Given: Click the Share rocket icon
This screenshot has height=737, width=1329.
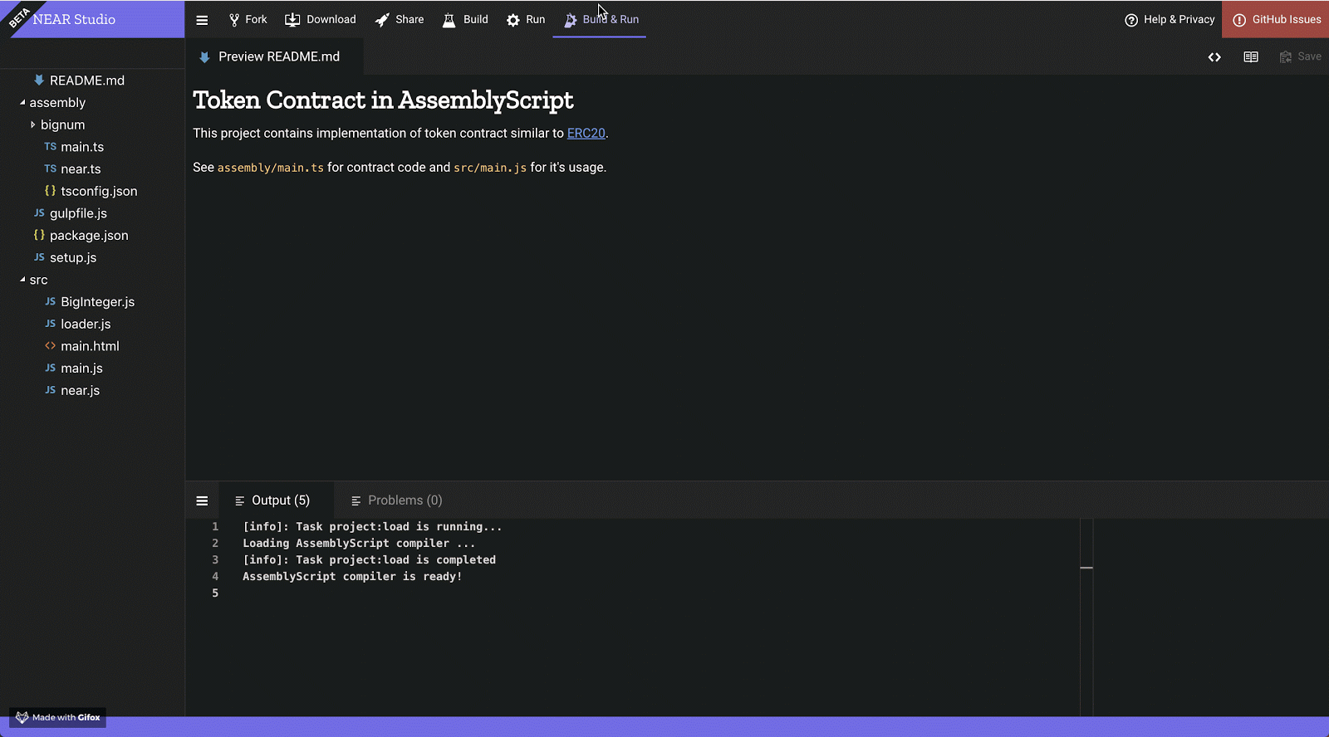Looking at the screenshot, I should pyautogui.click(x=382, y=20).
